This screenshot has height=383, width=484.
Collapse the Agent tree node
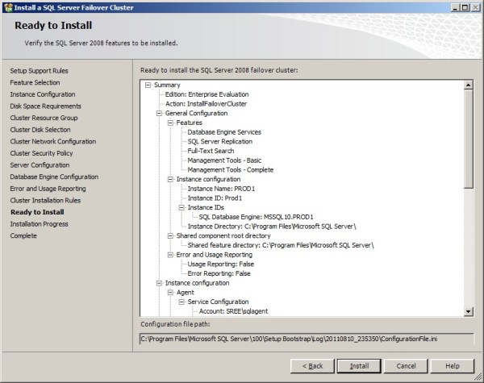coord(170,293)
